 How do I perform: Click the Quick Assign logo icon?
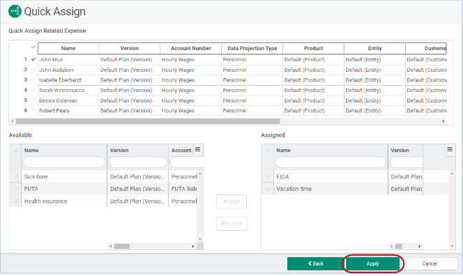pyautogui.click(x=15, y=11)
